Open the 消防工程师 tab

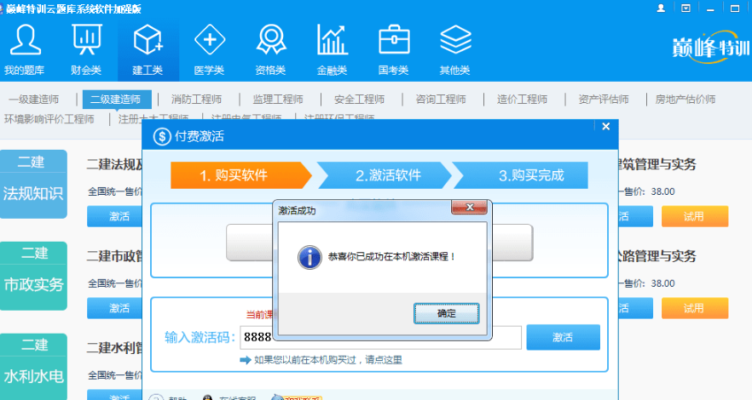pyautogui.click(x=197, y=100)
